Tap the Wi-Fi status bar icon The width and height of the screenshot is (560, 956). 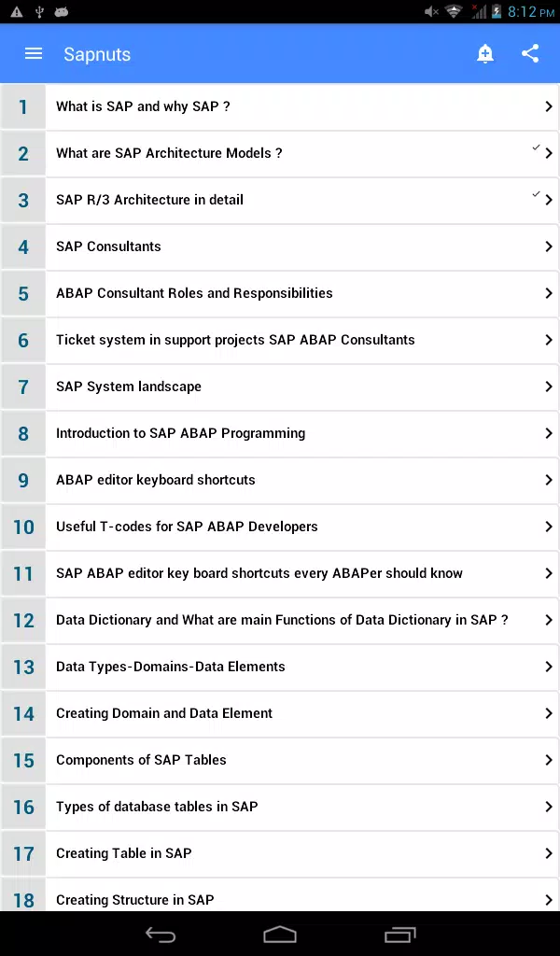454,11
